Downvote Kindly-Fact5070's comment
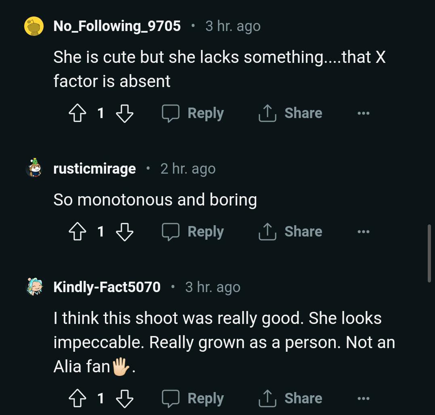The height and width of the screenshot is (415, 435). (124, 399)
